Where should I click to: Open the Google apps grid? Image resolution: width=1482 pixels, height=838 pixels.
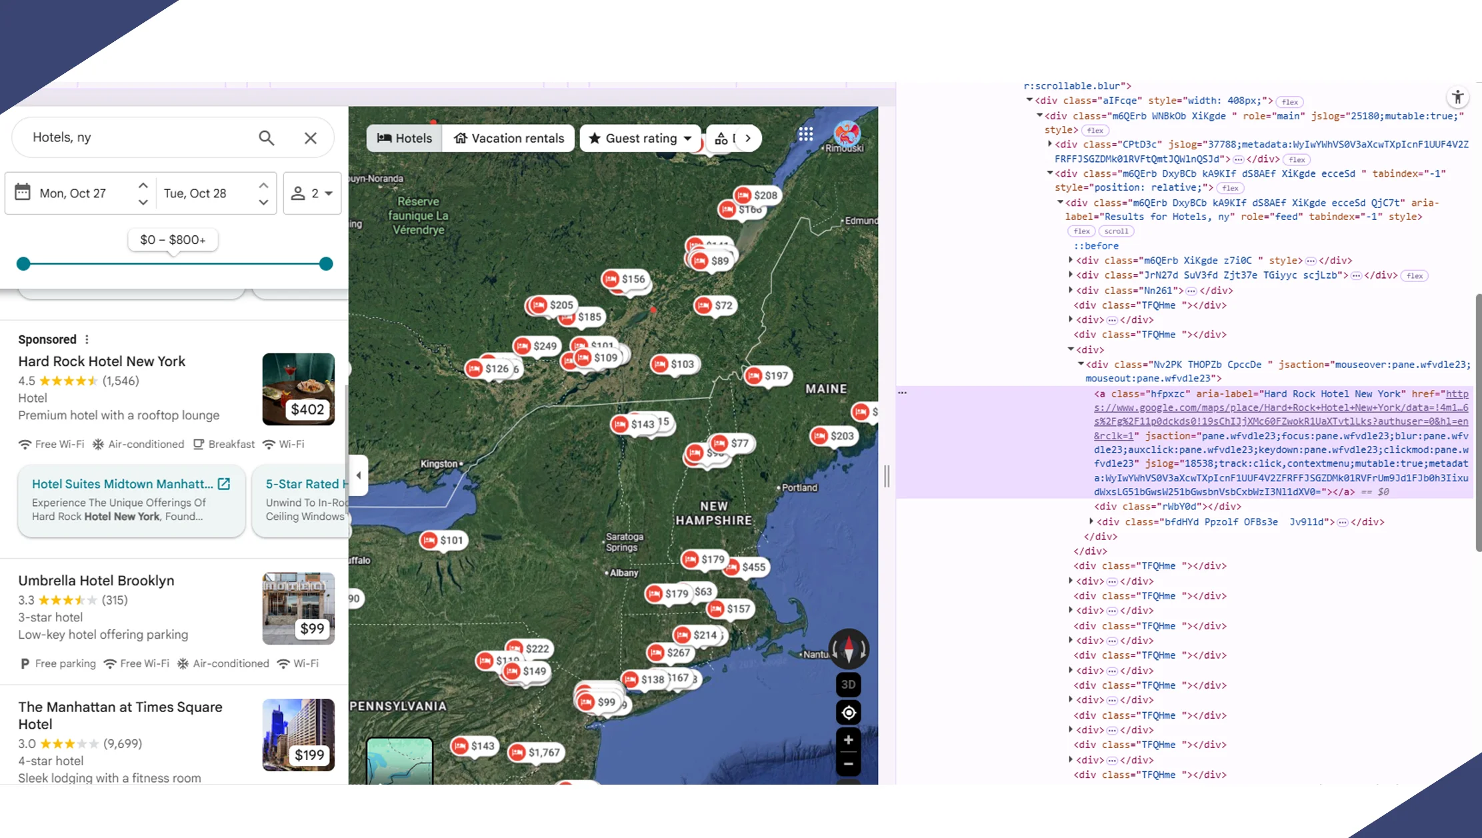point(805,135)
